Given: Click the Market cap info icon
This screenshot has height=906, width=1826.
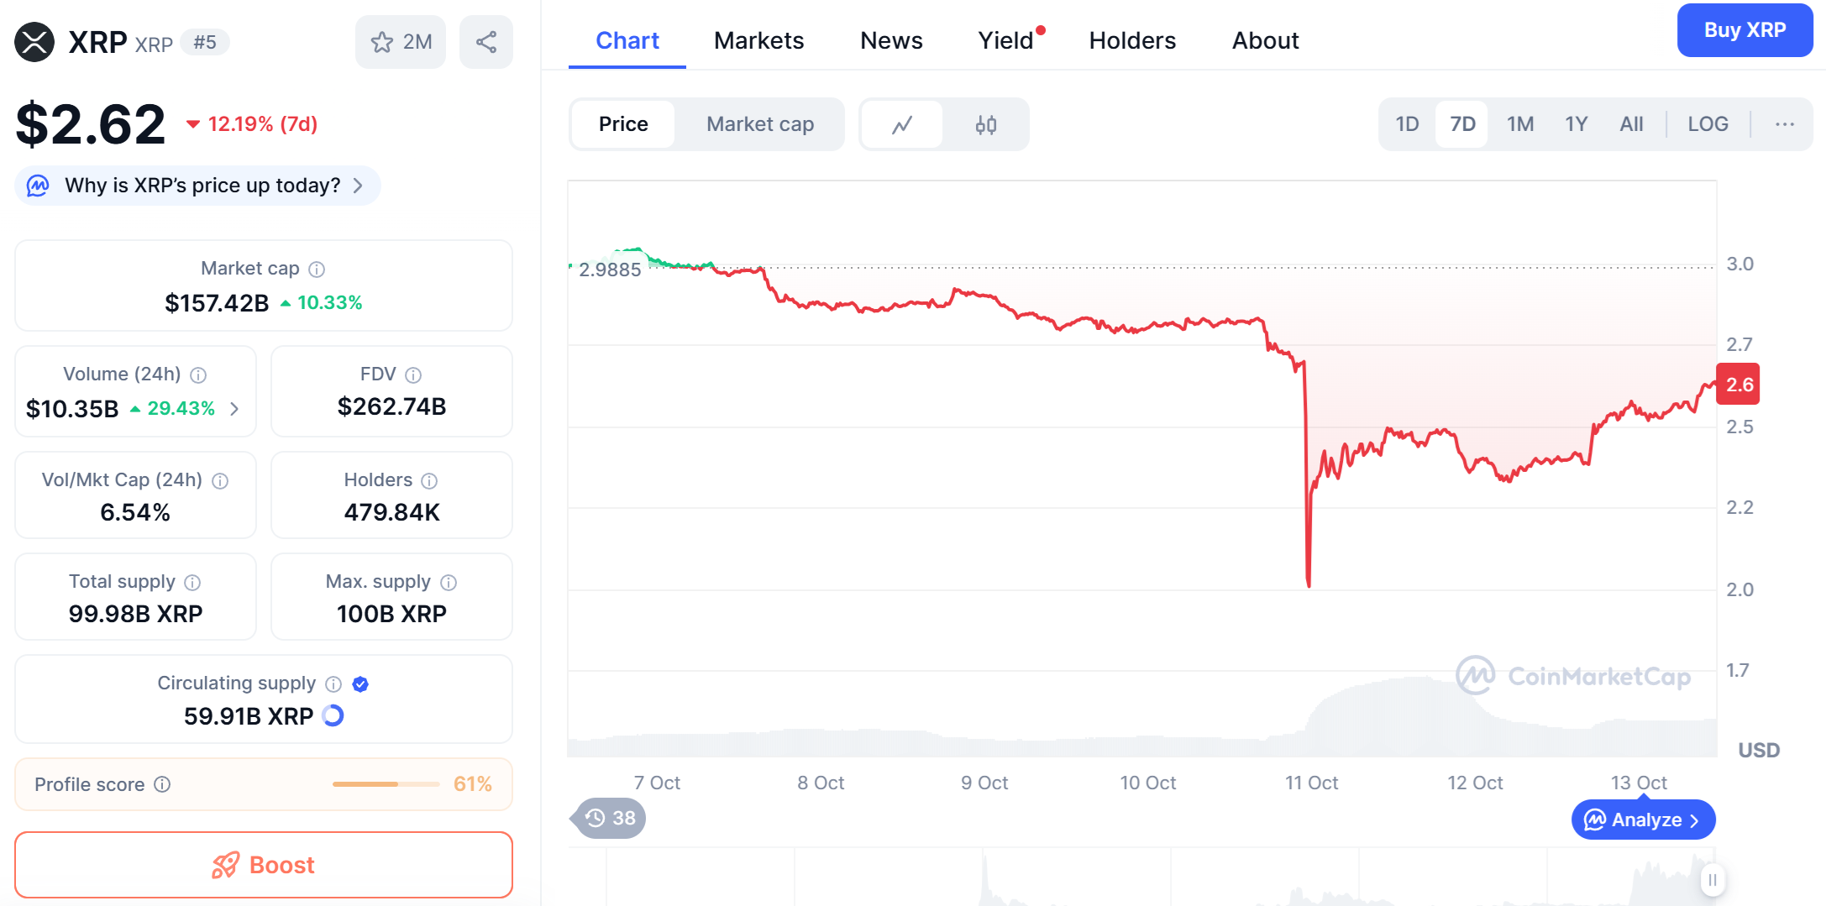Looking at the screenshot, I should tap(317, 270).
